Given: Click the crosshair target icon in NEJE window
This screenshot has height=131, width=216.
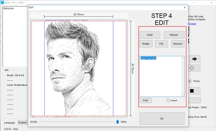Looking at the screenshot, I should pyautogui.click(x=192, y=68).
